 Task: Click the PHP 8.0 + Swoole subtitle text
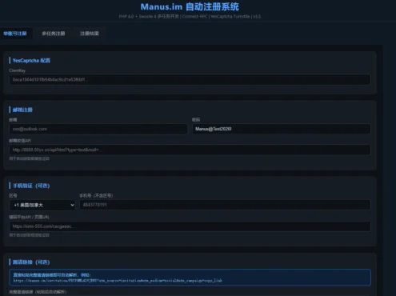(x=190, y=17)
